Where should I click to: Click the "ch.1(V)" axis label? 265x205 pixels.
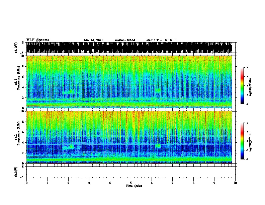pos(16,48)
